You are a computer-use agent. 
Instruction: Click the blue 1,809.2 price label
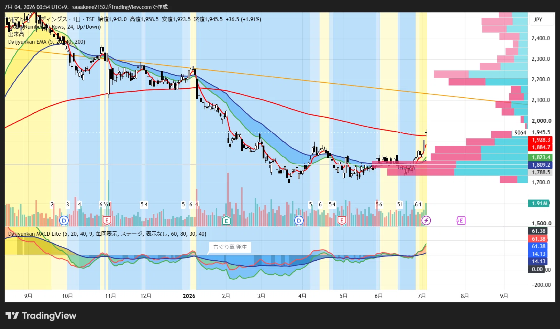tap(541, 165)
